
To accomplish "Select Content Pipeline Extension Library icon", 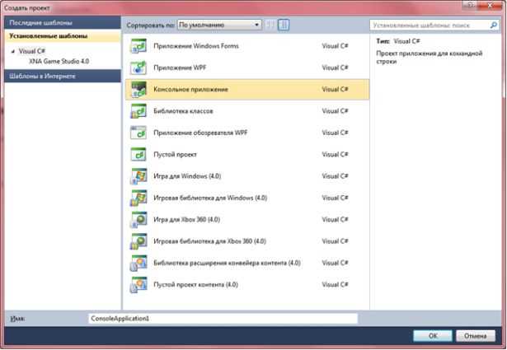I will coord(138,263).
